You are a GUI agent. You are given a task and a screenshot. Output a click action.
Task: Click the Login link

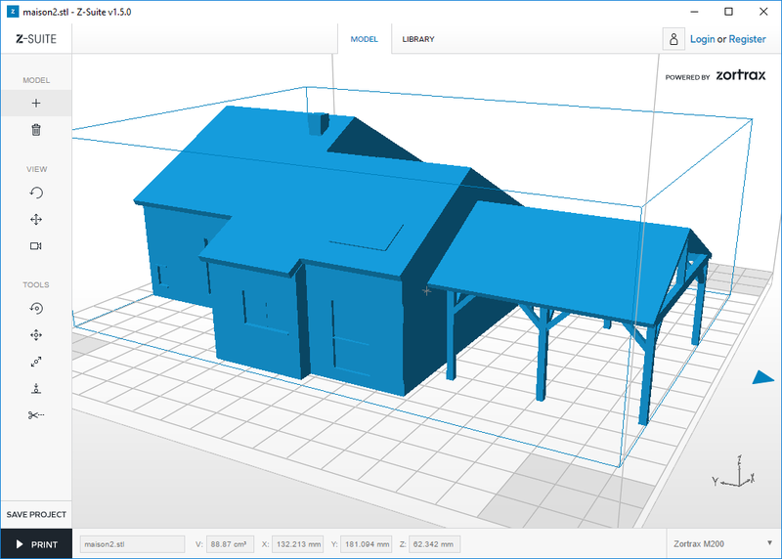point(702,39)
